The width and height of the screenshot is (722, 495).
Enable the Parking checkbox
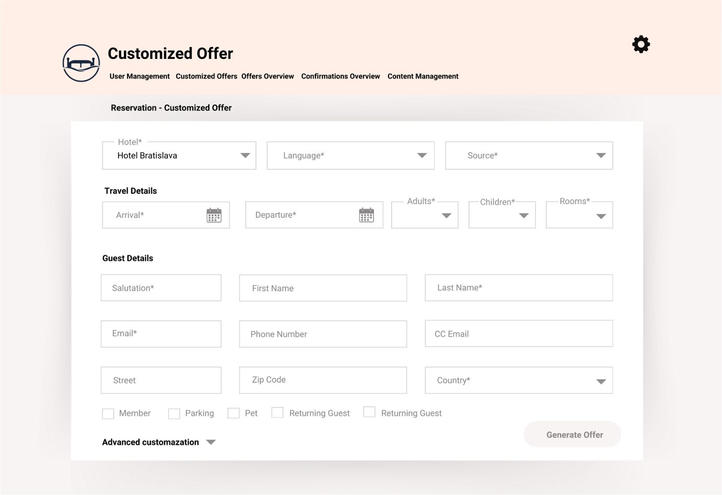click(x=174, y=414)
